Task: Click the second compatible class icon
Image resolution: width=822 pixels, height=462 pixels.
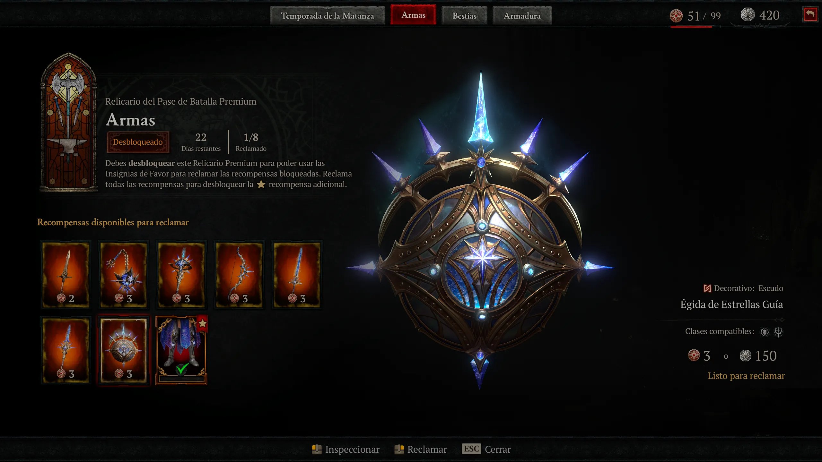Action: click(x=778, y=332)
